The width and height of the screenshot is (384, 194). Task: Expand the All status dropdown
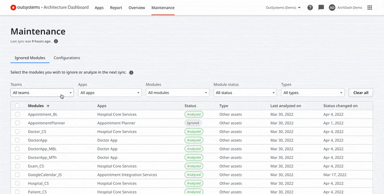[x=245, y=93]
